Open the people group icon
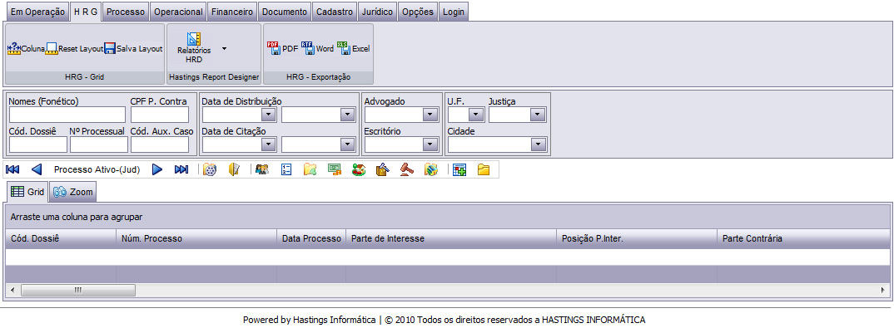The height and width of the screenshot is (328, 894). click(262, 169)
